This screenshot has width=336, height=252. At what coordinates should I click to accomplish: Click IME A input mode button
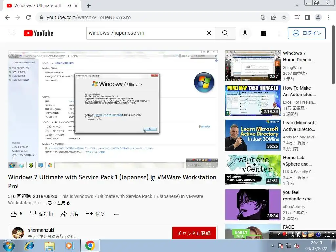coord(292,235)
